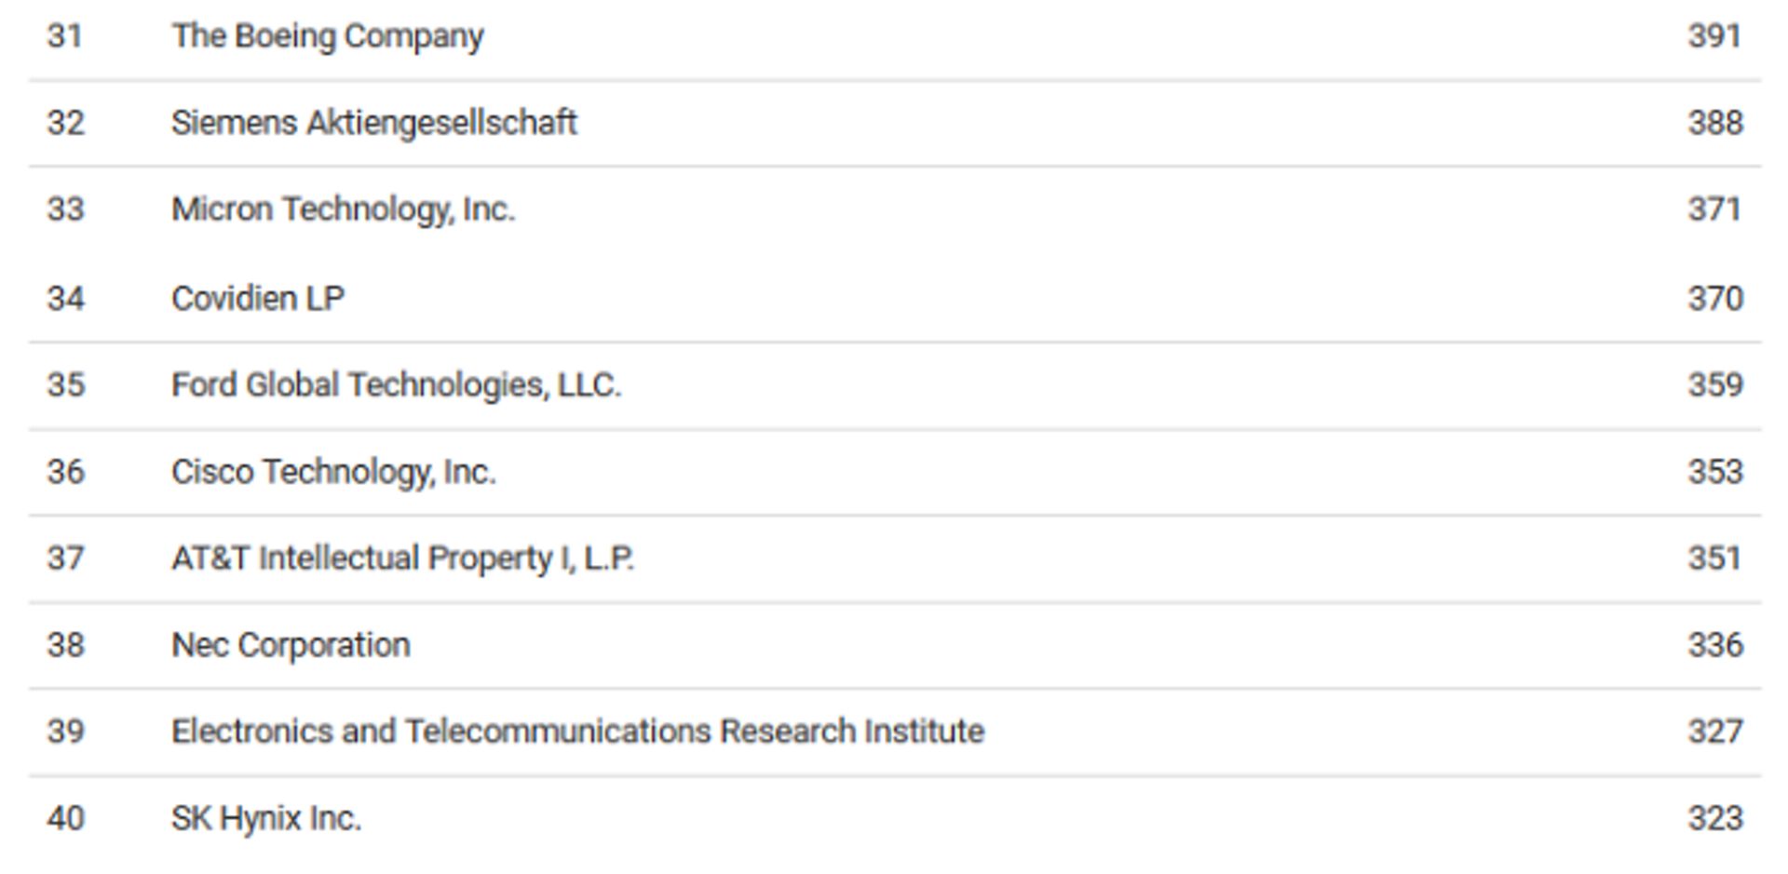
Task: Select Siemens Aktiengesellschaft in the table
Action: pyautogui.click(x=373, y=123)
